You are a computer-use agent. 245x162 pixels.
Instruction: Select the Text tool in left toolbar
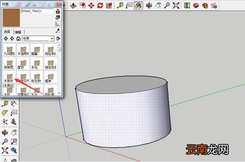pyautogui.click(x=14, y=113)
